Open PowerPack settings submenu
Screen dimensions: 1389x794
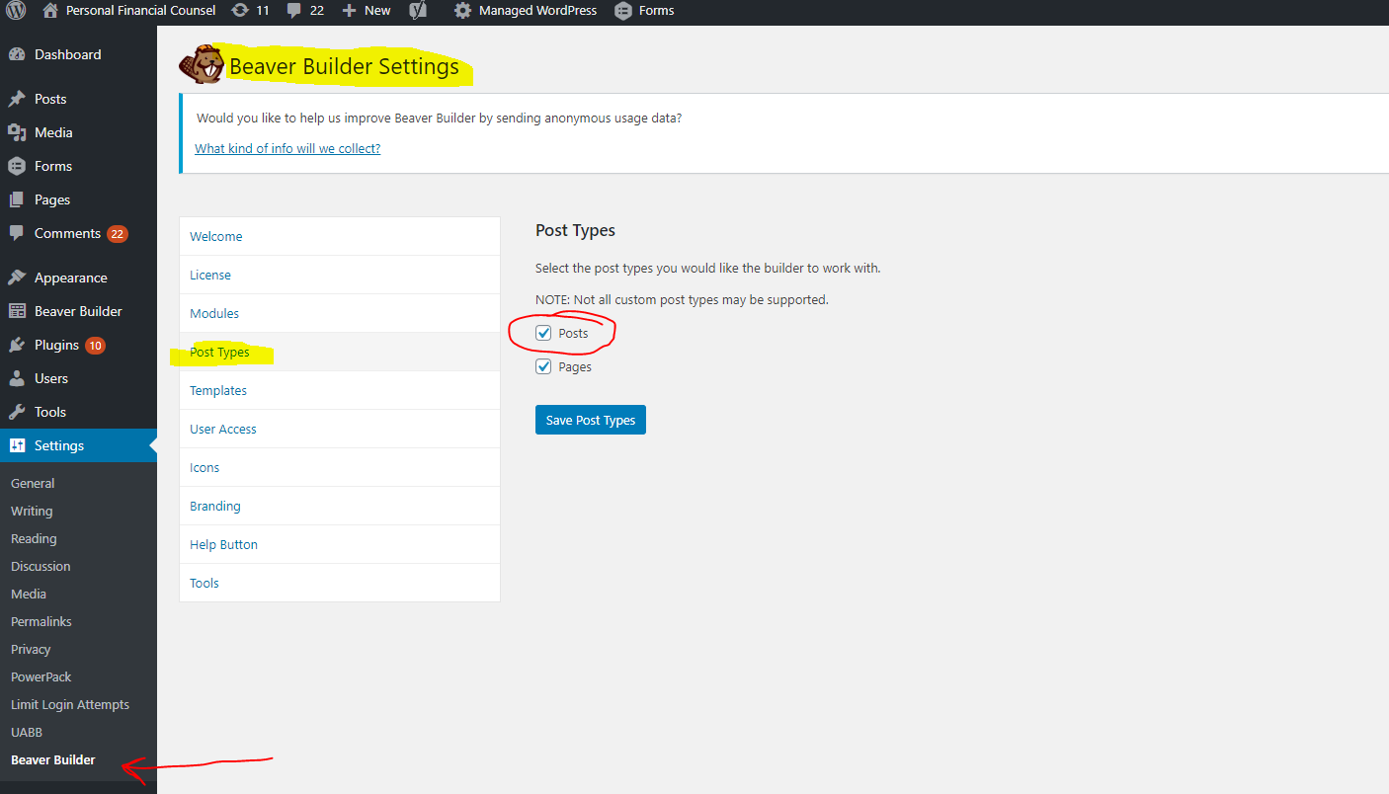pyautogui.click(x=41, y=676)
